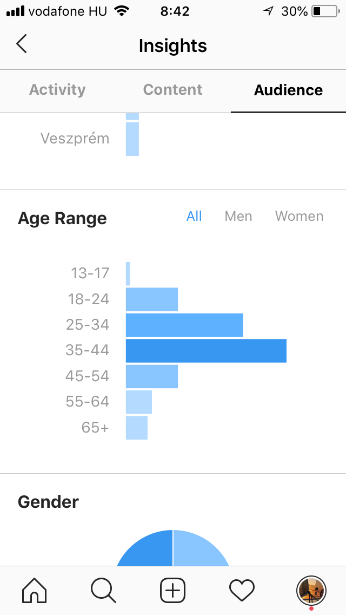Select the Women audience filter

coord(299,216)
